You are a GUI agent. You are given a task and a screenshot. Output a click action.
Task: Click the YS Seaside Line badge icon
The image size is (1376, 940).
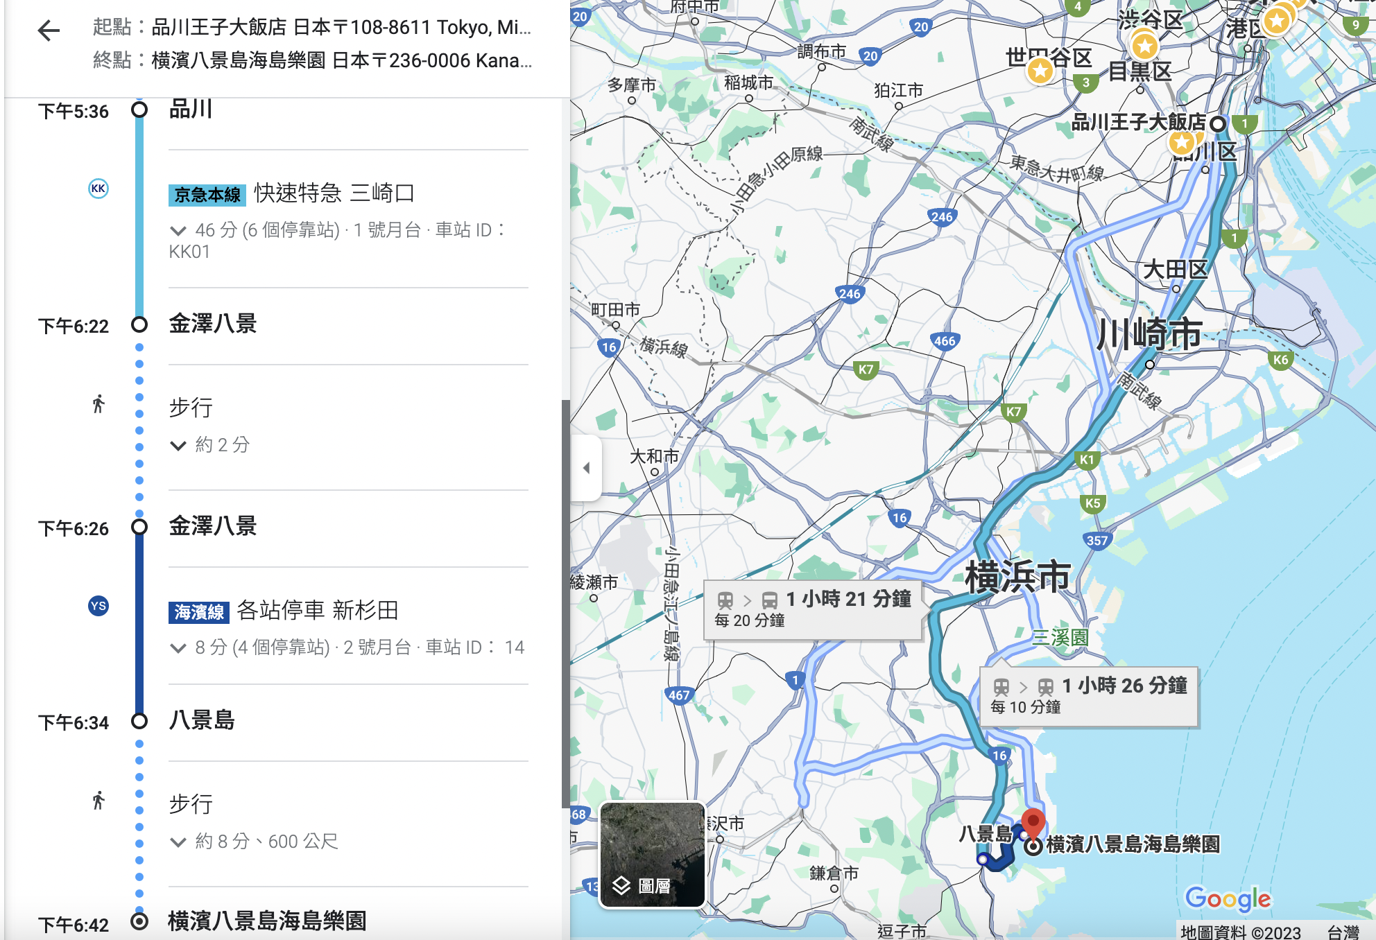pyautogui.click(x=98, y=606)
